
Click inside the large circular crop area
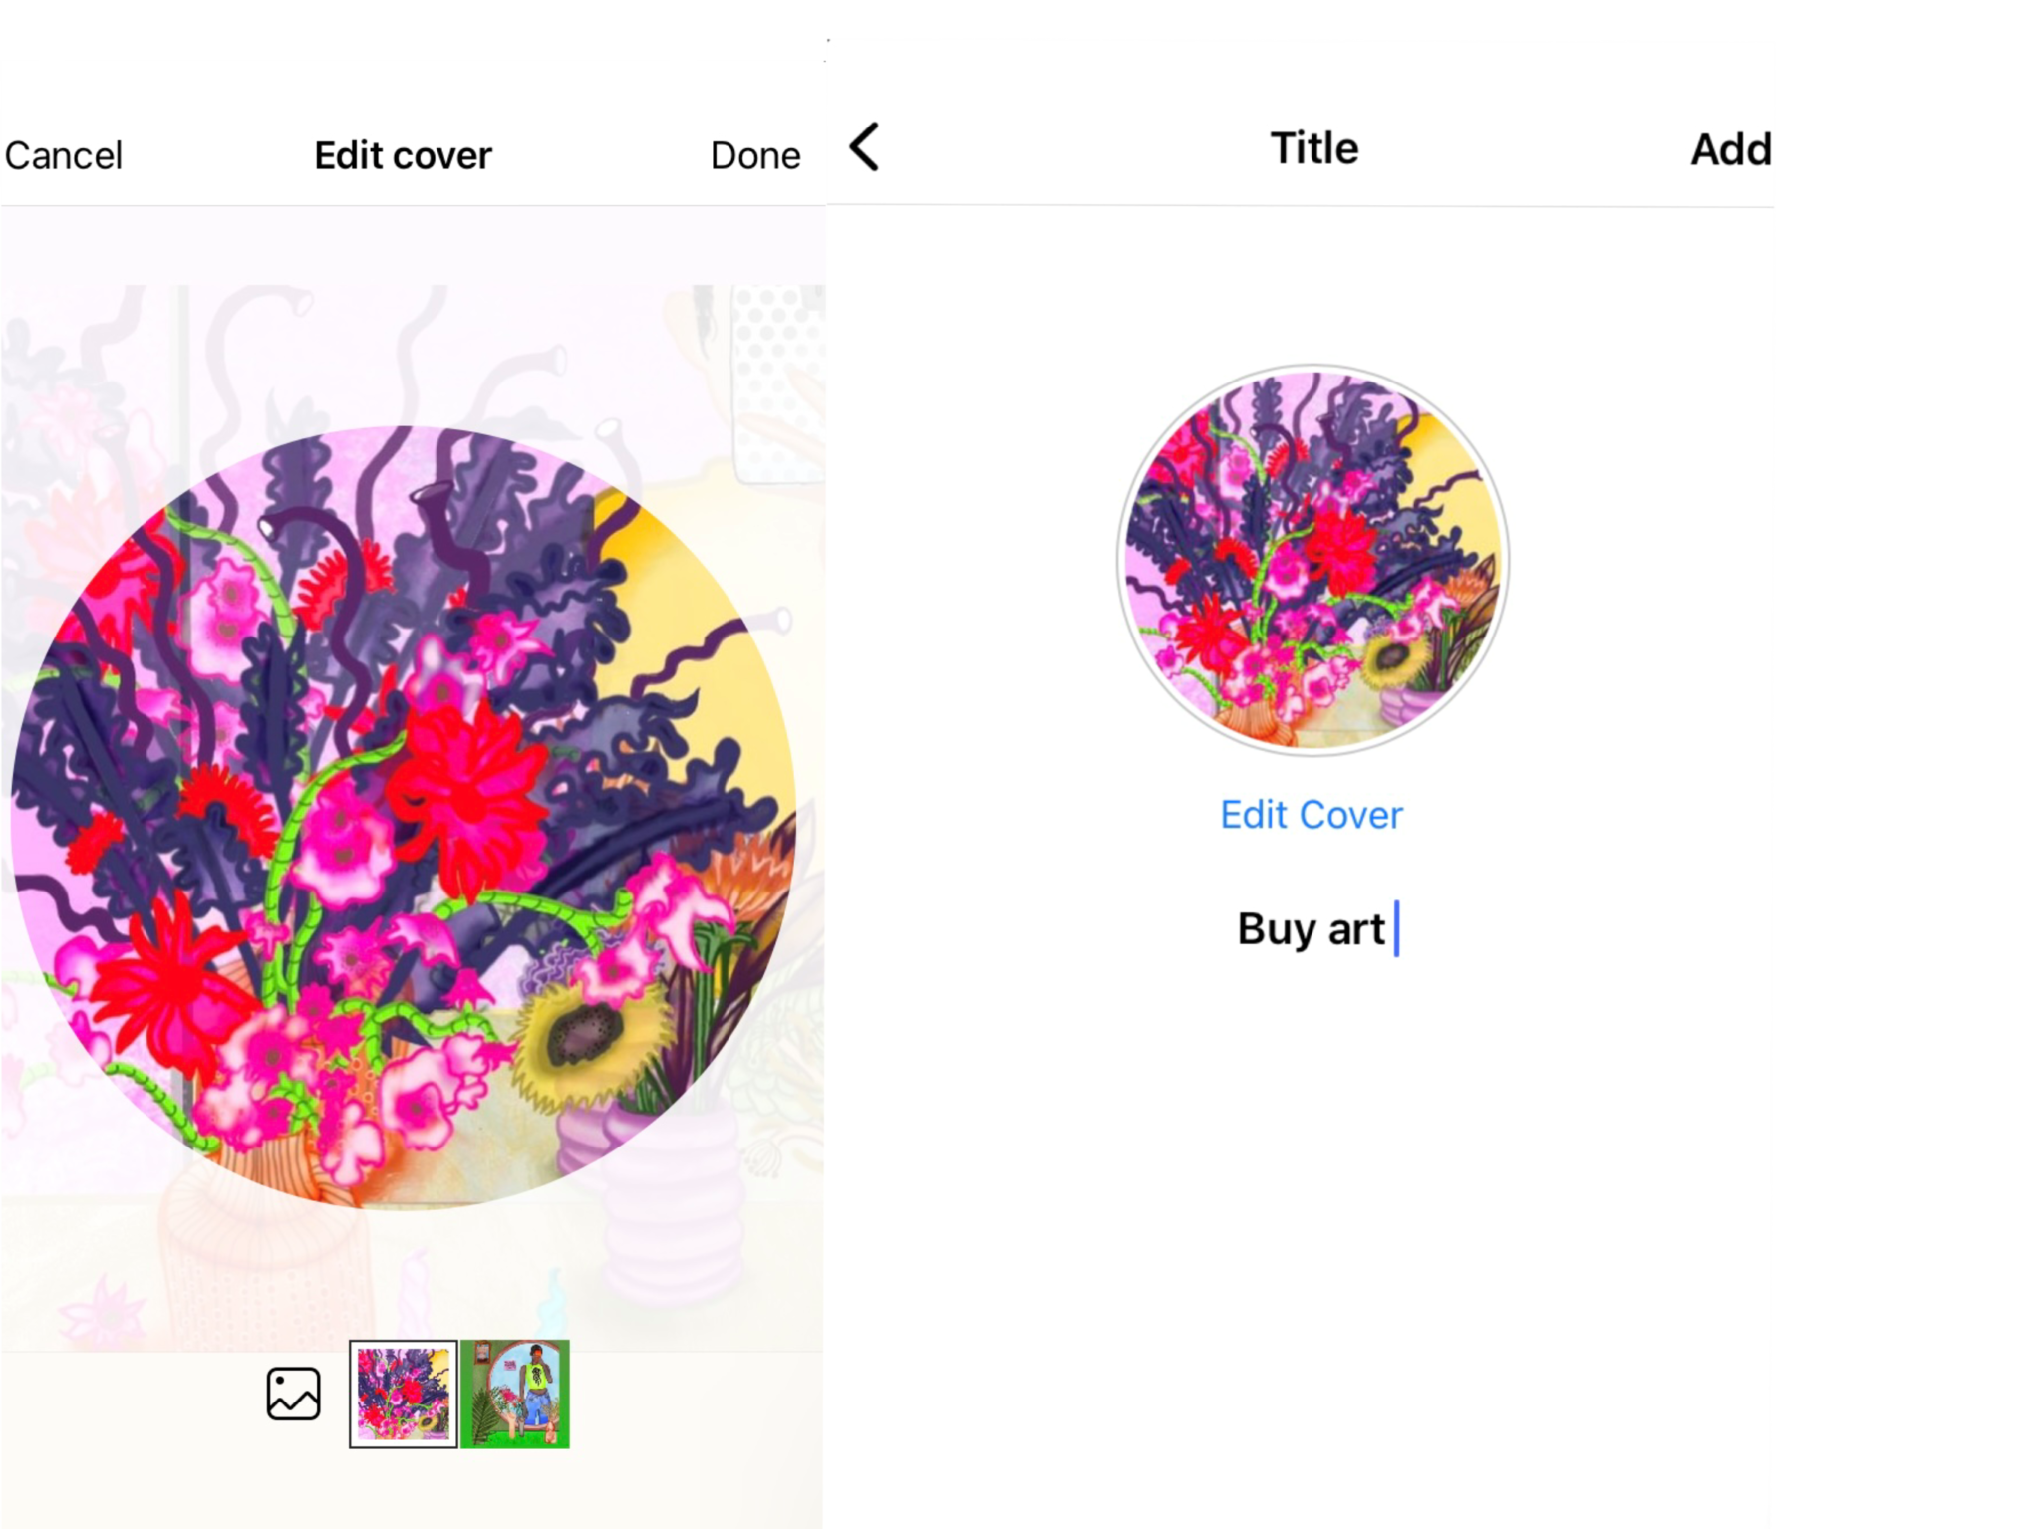[x=404, y=817]
